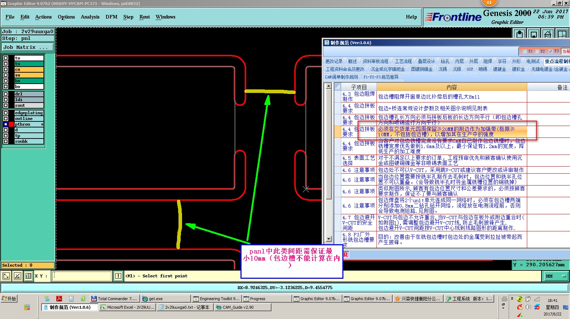Click the network signal bars tray icon
The height and width of the screenshot is (319, 570).
pyautogui.click(x=537, y=299)
